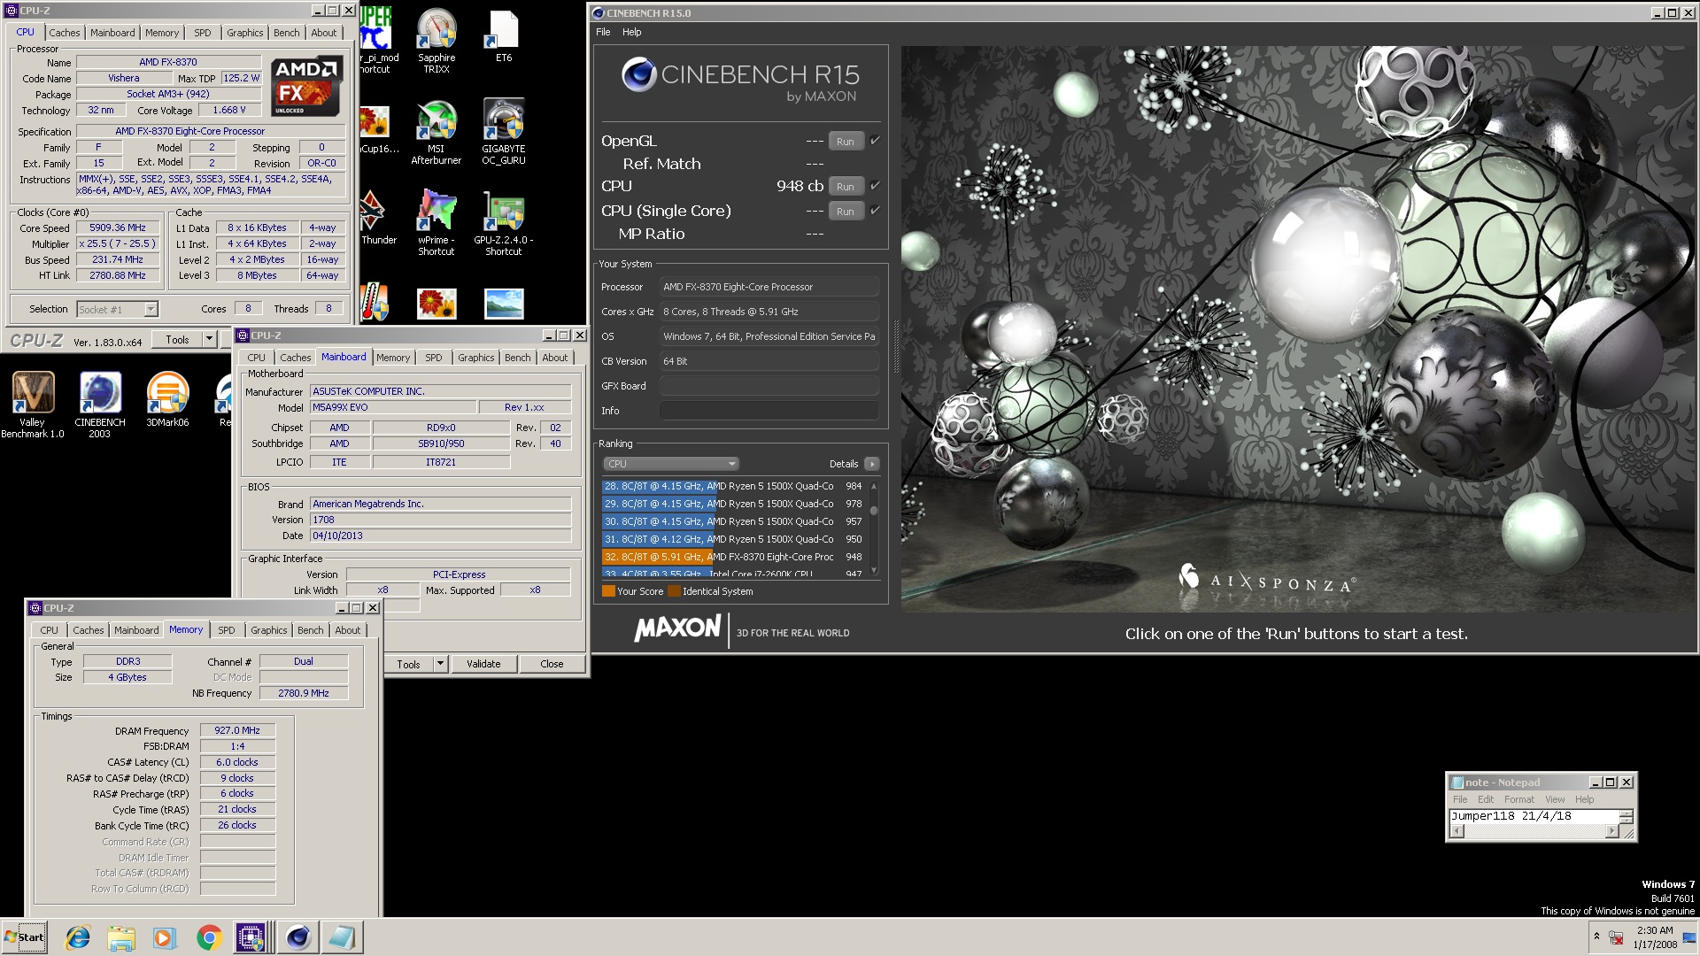Open Graphics tab in Memory CPU-Z window
Image resolution: width=1700 pixels, height=956 pixels.
pyautogui.click(x=268, y=630)
